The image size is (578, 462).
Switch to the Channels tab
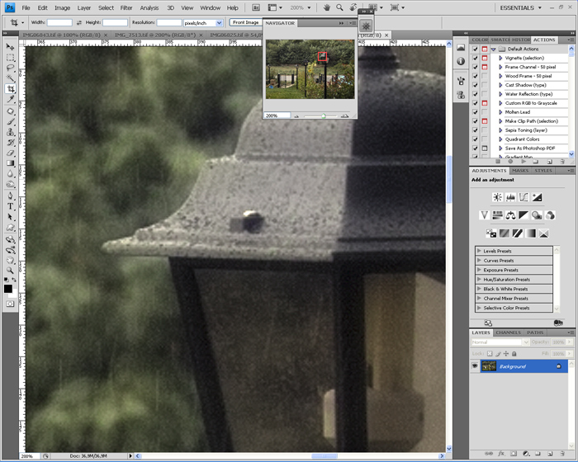pos(508,332)
